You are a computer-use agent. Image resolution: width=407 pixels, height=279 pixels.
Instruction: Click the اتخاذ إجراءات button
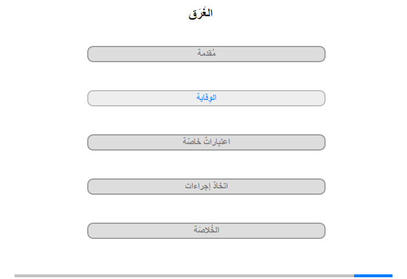206,187
